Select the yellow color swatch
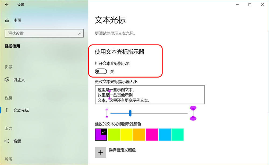The height and width of the screenshot is (165, 269). [x=126, y=134]
